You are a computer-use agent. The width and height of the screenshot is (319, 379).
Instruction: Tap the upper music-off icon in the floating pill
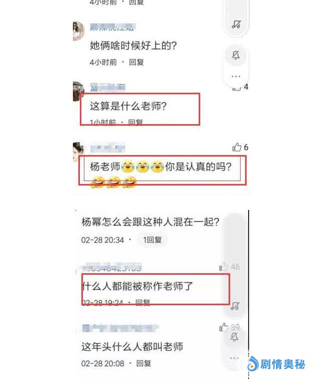[x=236, y=24]
